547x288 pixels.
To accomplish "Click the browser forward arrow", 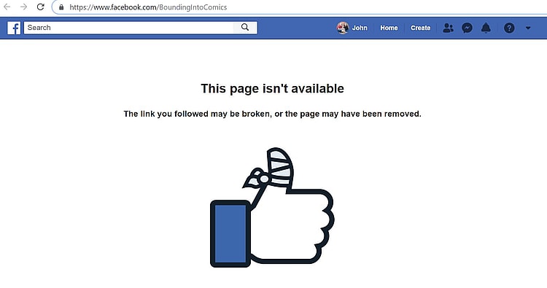I will pos(23,7).
